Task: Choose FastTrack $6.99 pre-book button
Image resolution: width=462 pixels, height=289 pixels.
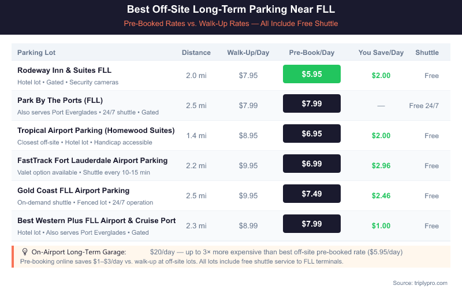Action: 312,164
